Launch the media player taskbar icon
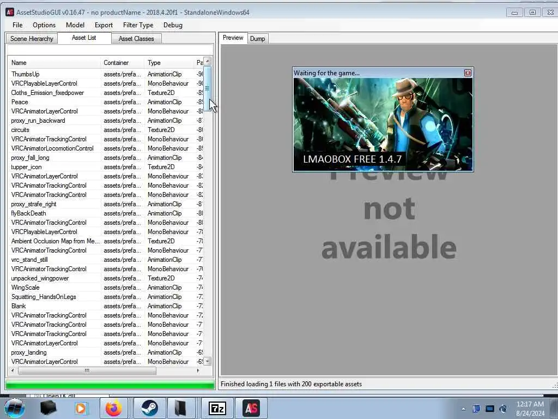The image size is (558, 419). (81, 408)
